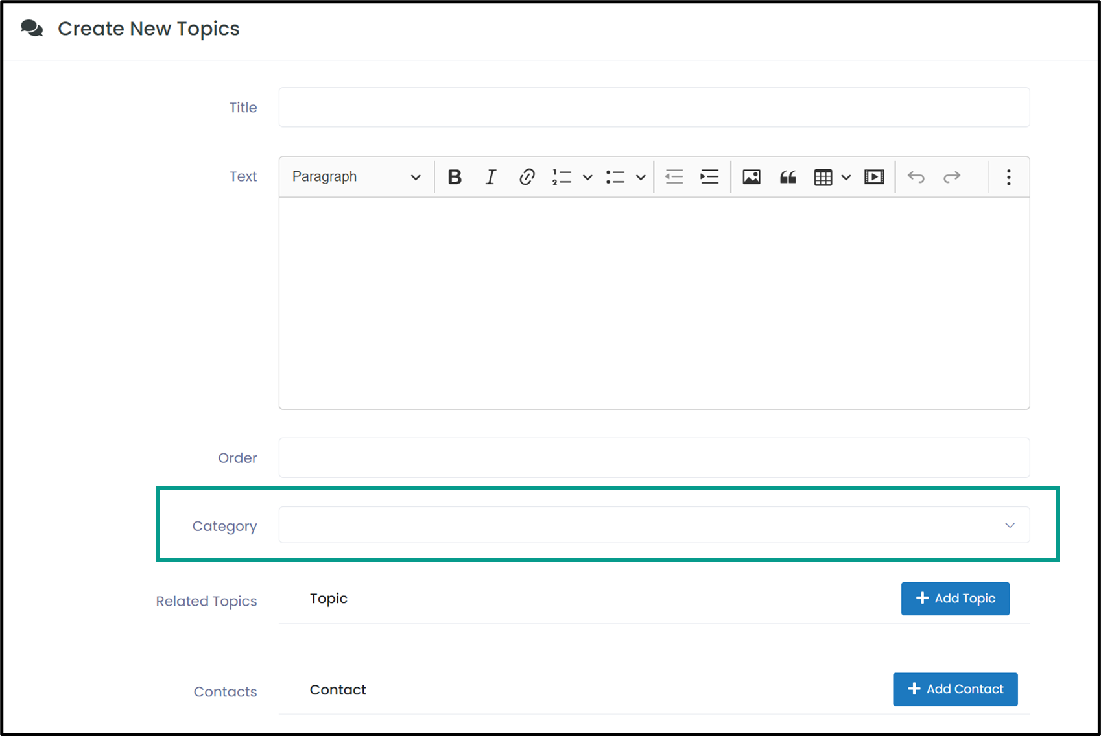Open numbered list style options arrow
Image resolution: width=1101 pixels, height=736 pixels.
click(587, 177)
